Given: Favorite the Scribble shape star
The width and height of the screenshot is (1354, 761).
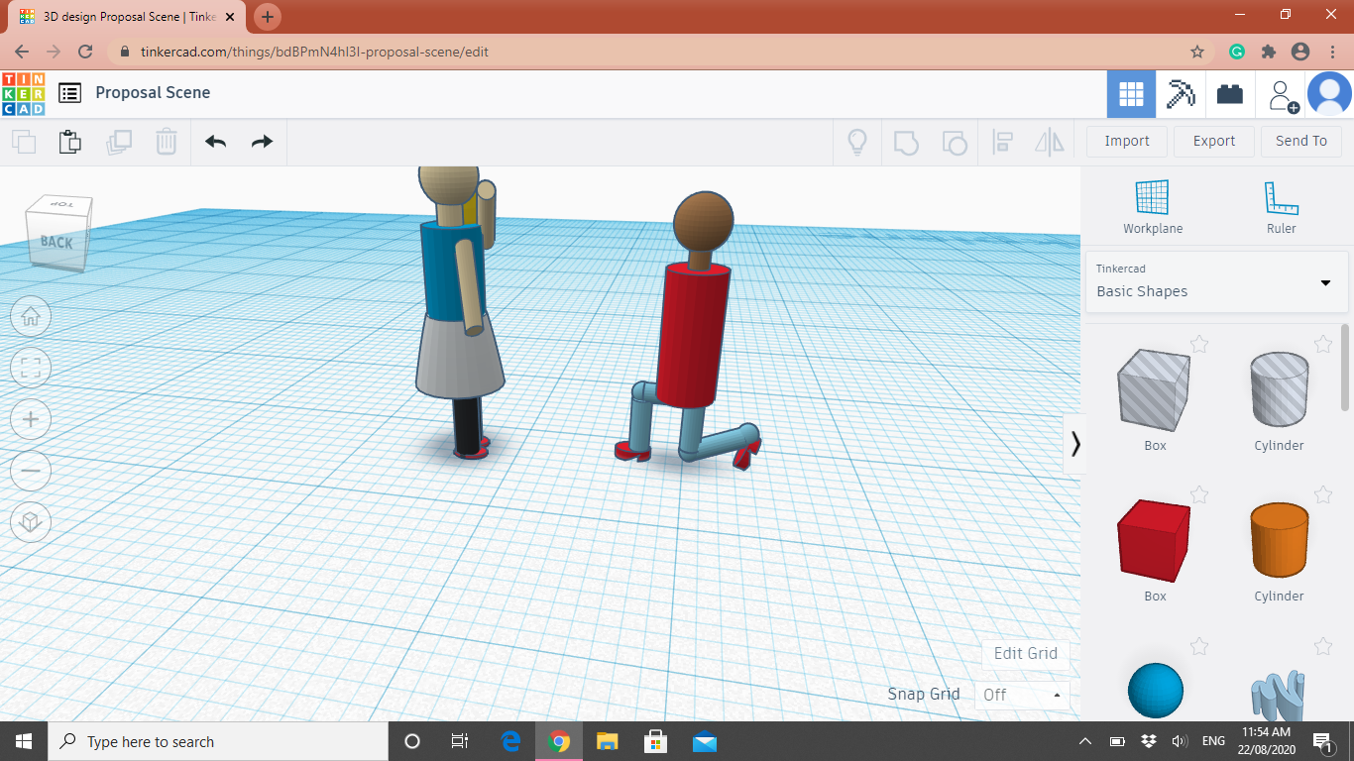Looking at the screenshot, I should click(1323, 646).
